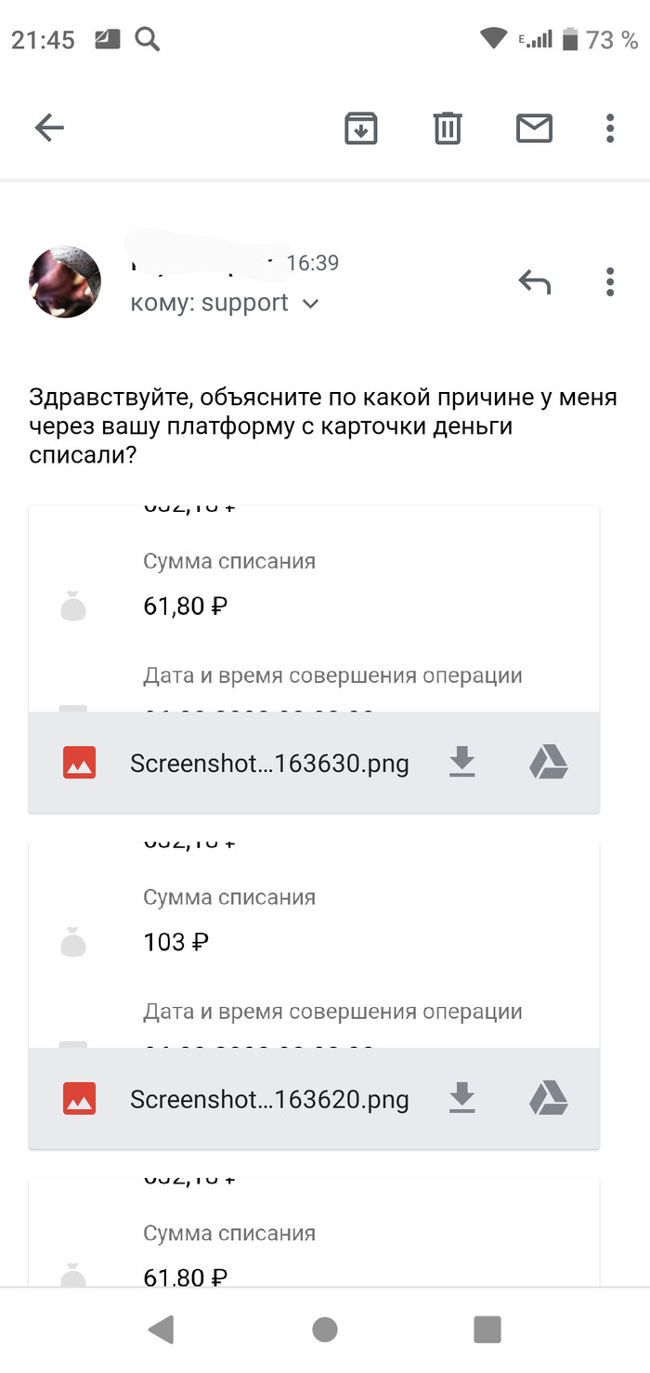The image size is (650, 1373).
Task: Expand recipient details next to support
Action: click(311, 304)
